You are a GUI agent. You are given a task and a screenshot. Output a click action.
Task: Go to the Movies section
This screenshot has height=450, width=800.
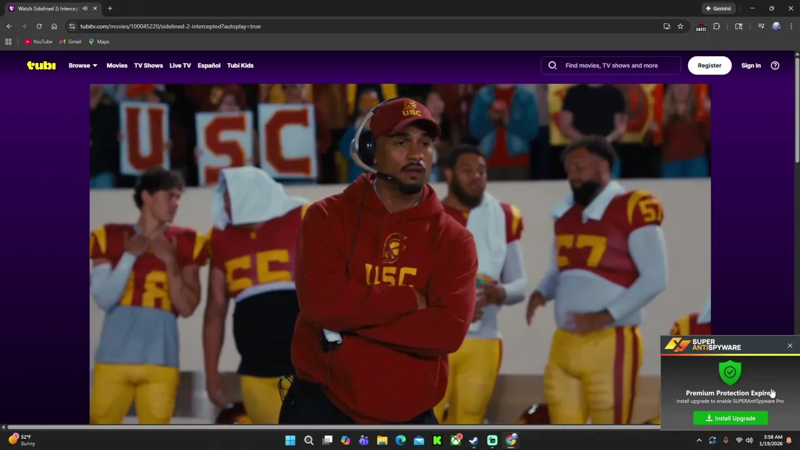[117, 65]
